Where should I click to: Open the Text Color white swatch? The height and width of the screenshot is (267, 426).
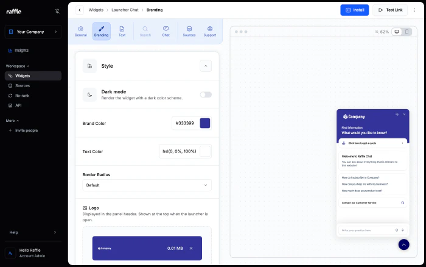[205, 151]
